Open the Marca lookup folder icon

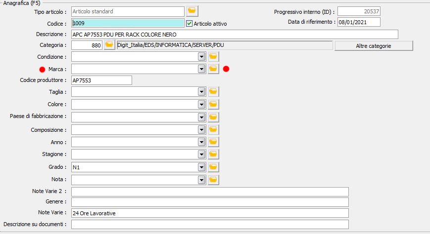coord(213,69)
